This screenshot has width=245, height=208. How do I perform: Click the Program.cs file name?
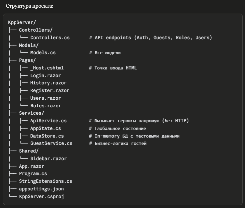[x=33, y=174]
